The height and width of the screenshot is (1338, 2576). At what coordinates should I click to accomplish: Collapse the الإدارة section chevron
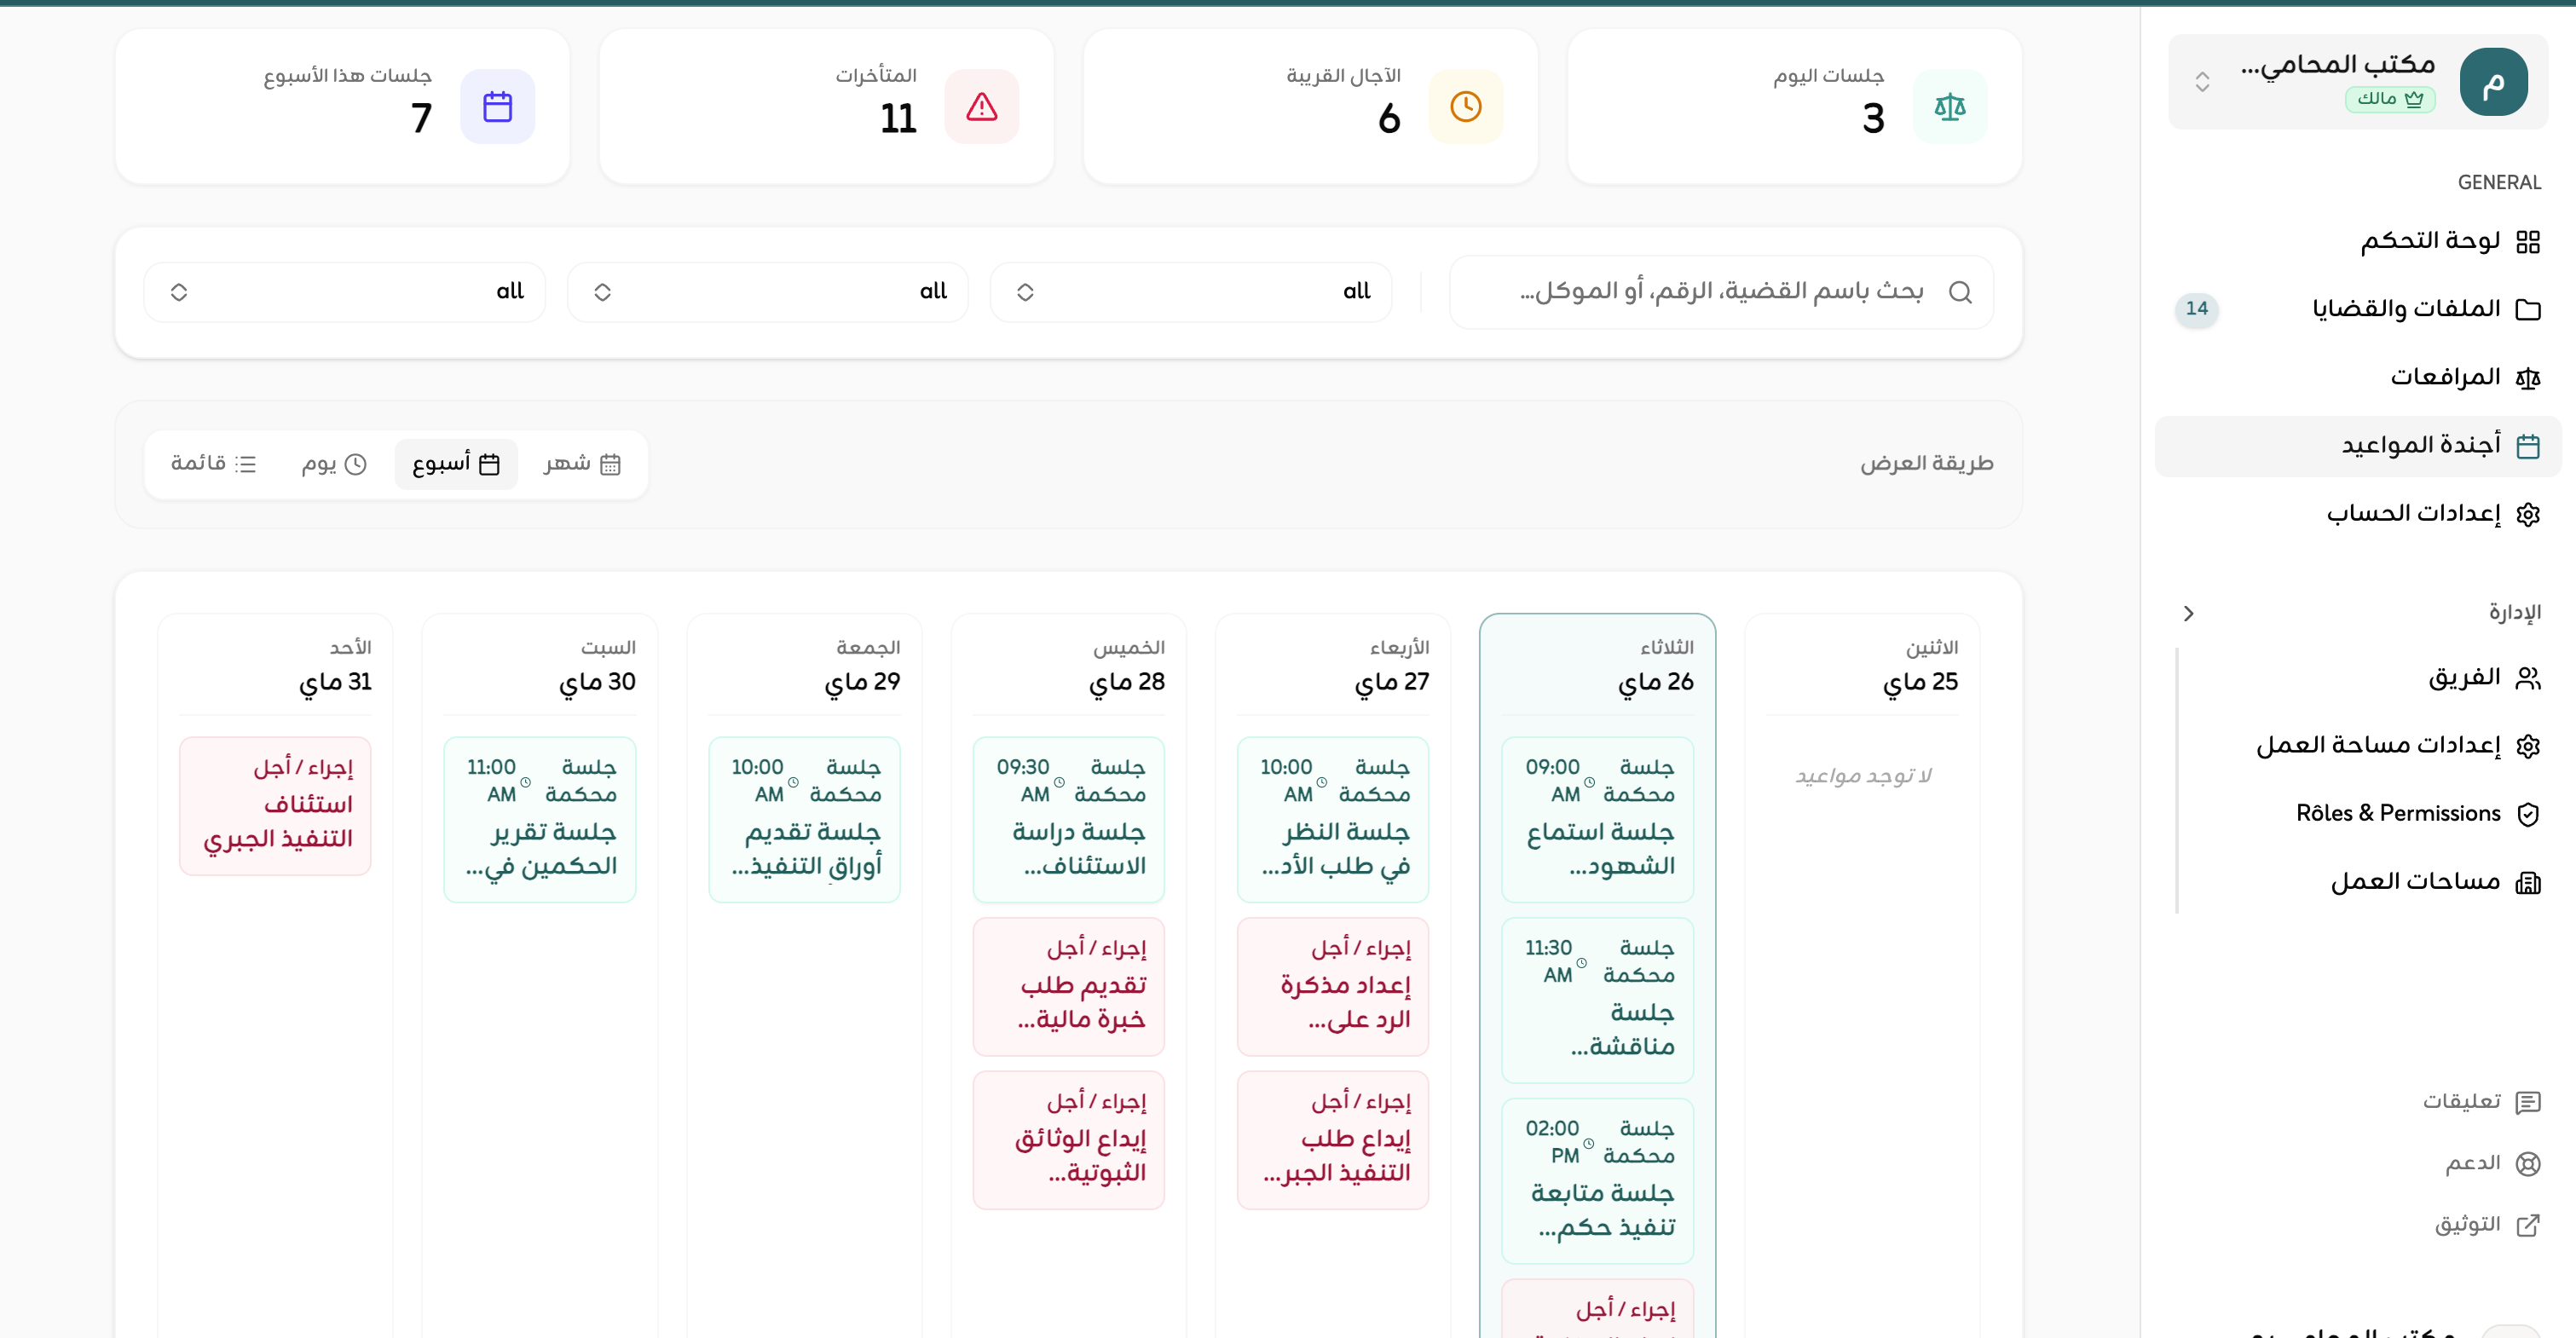click(x=2188, y=614)
